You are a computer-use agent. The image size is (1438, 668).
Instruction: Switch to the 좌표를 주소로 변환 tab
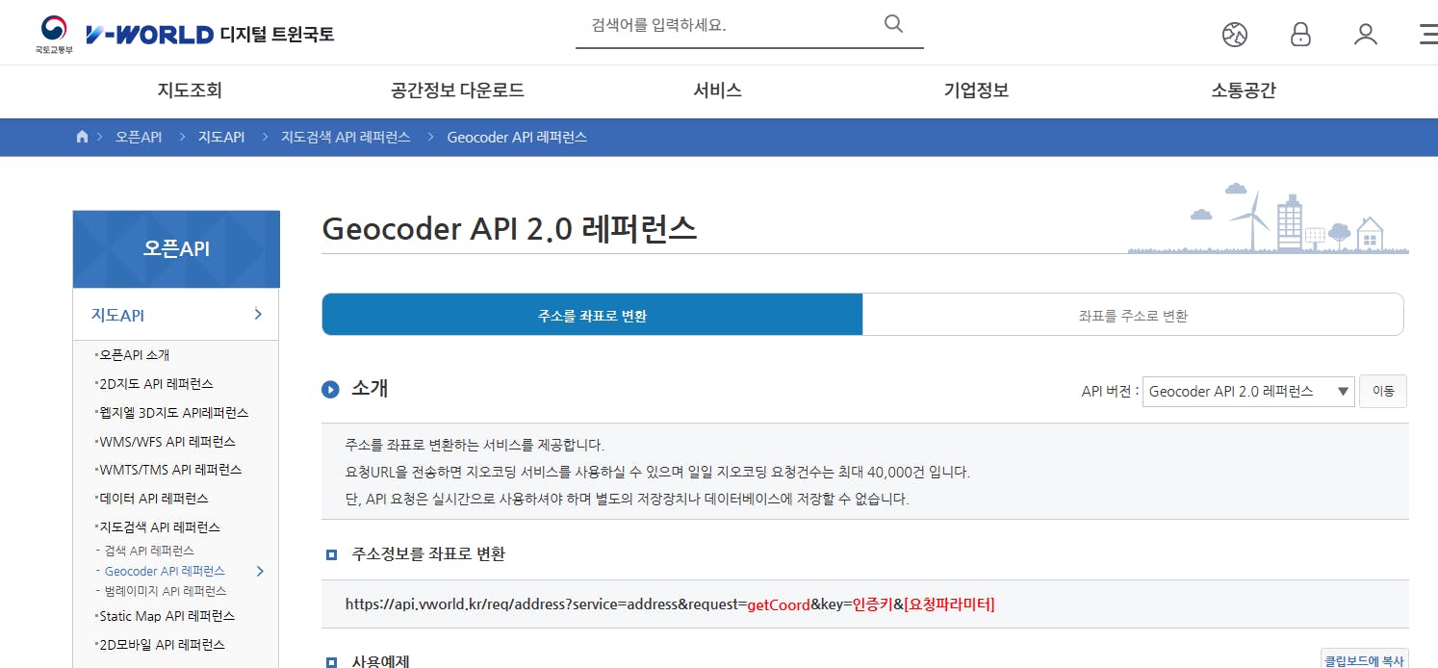point(1133,315)
